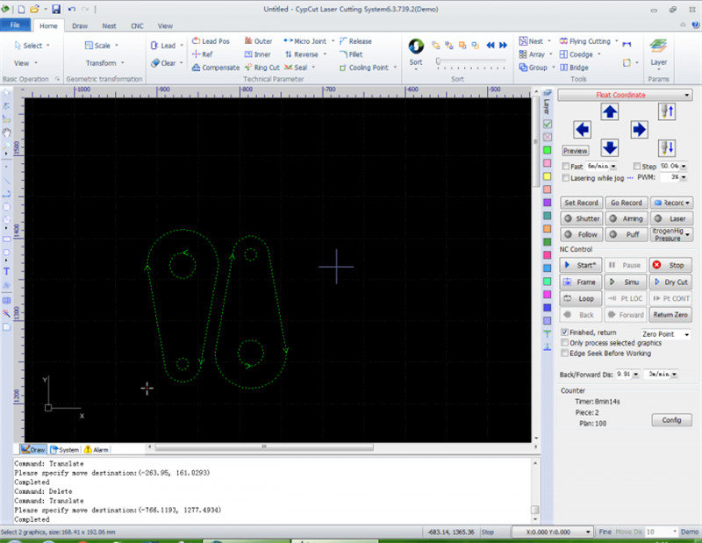Image resolution: width=702 pixels, height=543 pixels.
Task: Enable the Fast jog checkbox
Action: 566,167
